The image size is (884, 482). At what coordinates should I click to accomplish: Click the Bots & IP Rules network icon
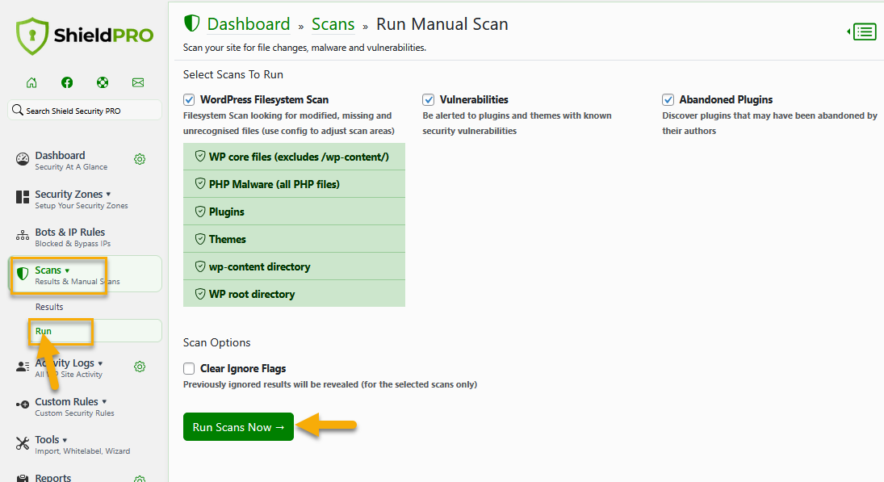[23, 236]
